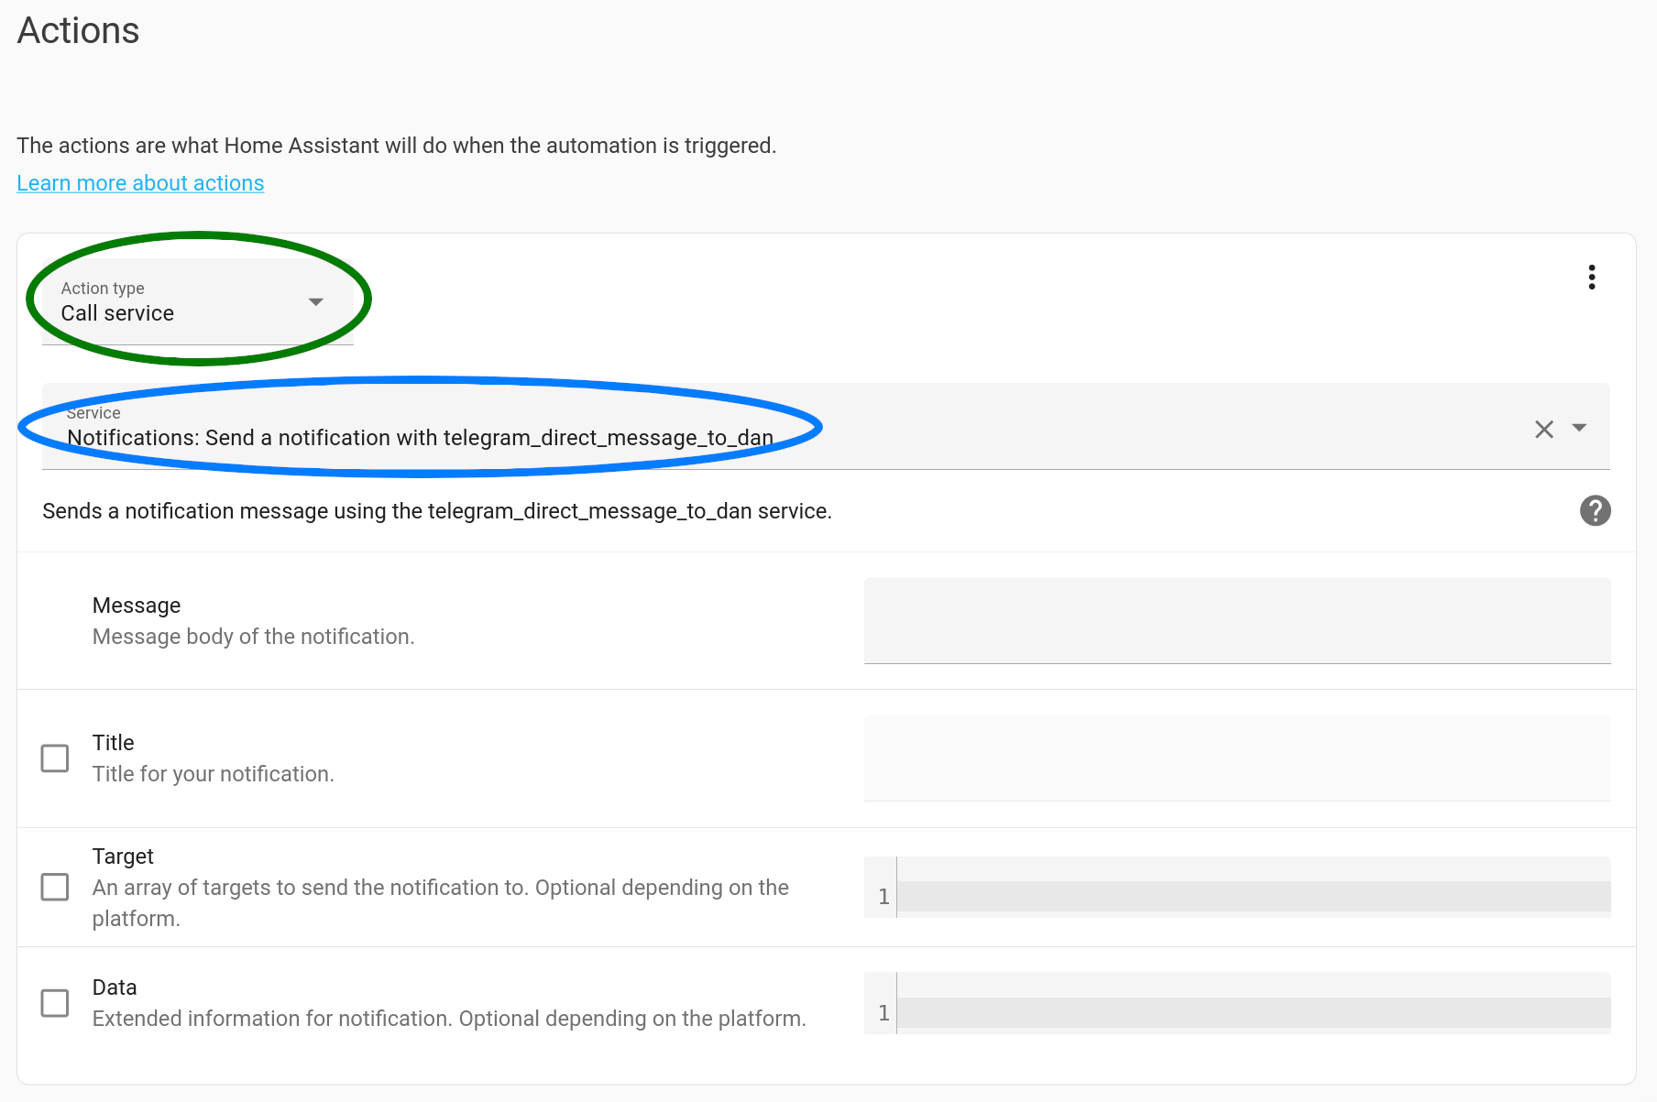Click into the Message body input field
The image size is (1657, 1102).
(x=1236, y=620)
